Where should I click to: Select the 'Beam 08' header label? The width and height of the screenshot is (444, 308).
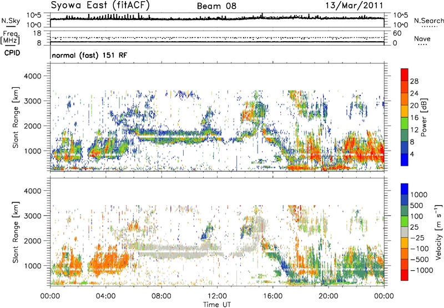coord(216,6)
